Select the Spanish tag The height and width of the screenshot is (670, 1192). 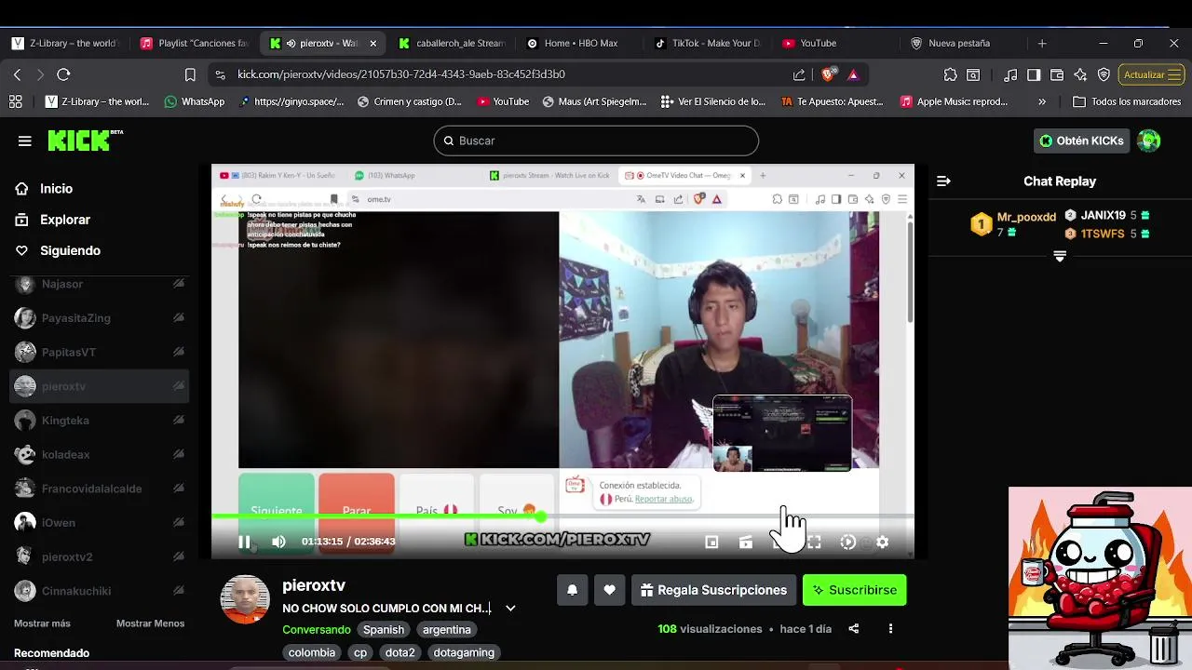pos(384,629)
